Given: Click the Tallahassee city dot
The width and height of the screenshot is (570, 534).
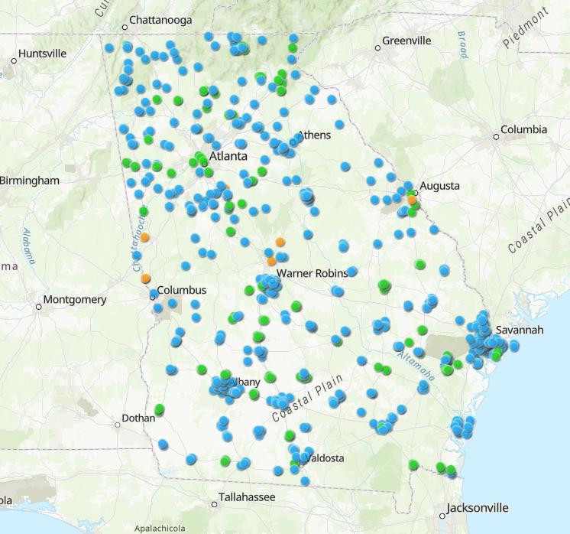Looking at the screenshot, I should [214, 504].
